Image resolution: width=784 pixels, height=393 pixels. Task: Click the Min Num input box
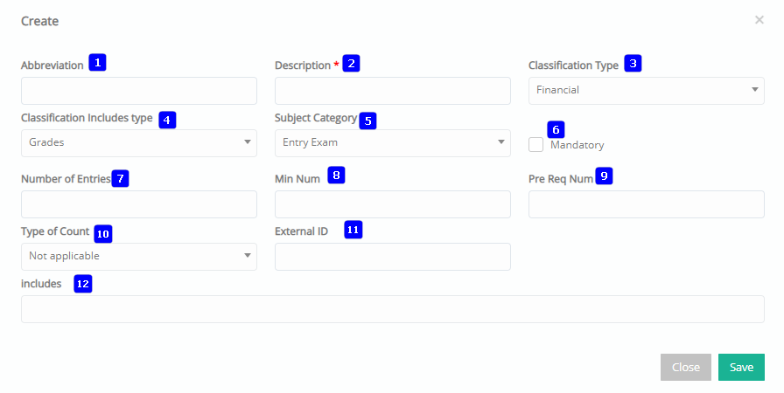(x=393, y=204)
